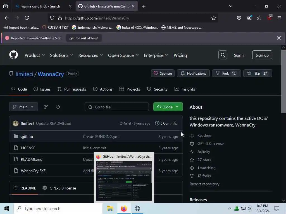Click the site padlock icon

click(x=60, y=18)
